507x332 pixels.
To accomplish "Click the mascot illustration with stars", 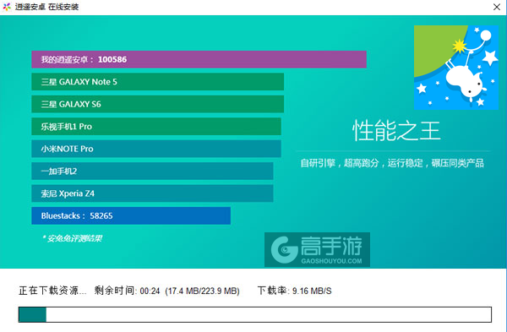I will coord(456,68).
